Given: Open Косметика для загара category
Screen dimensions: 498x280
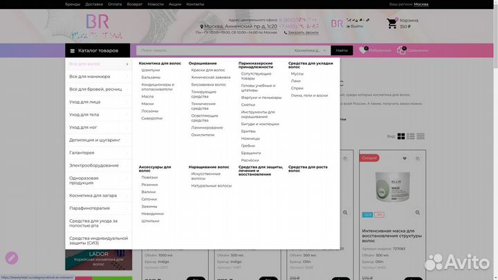Looking at the screenshot, I should (x=98, y=196).
